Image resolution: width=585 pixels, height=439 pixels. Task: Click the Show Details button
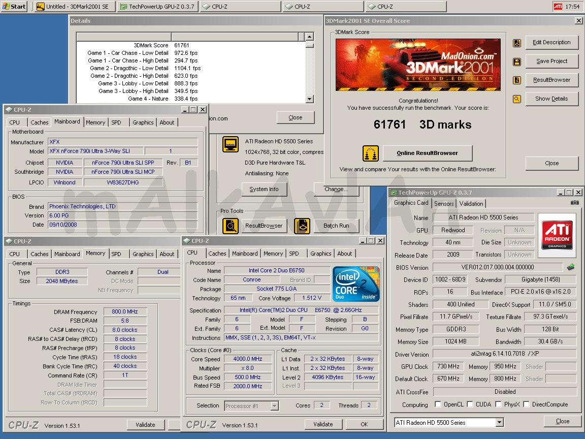pos(551,99)
